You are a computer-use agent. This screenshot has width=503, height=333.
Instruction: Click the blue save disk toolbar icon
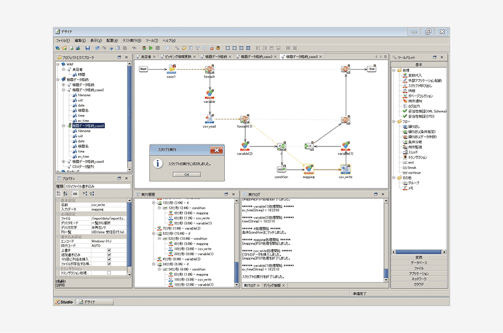[87, 48]
